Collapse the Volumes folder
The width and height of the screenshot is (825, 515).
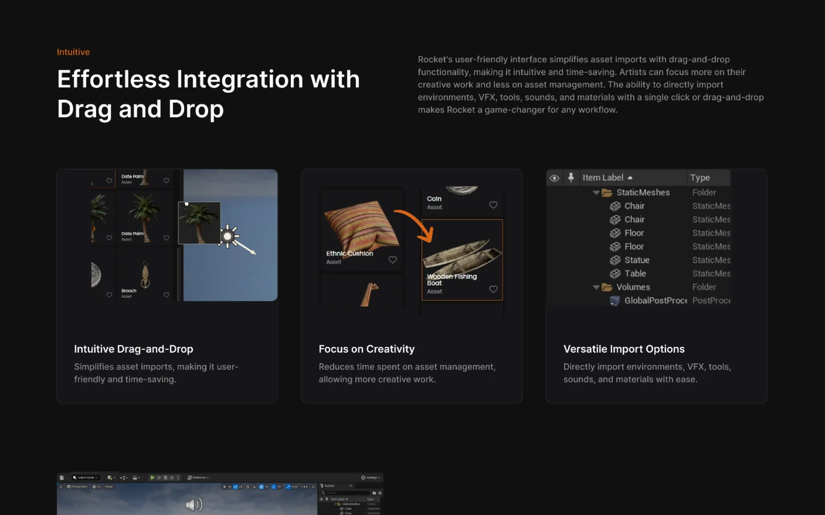tap(596, 287)
